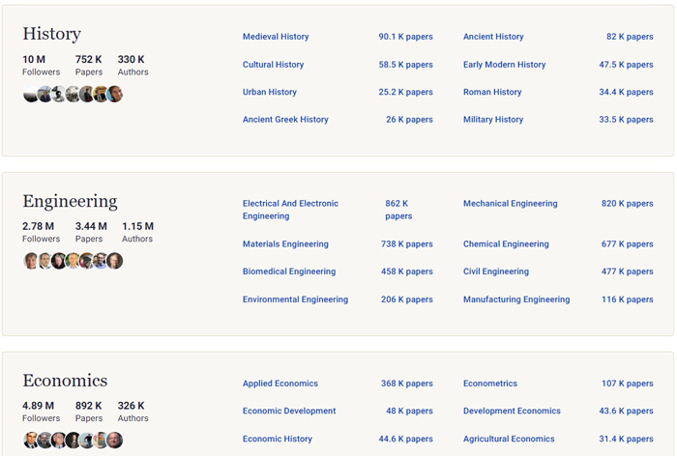Viewport: 677px width, 456px height.
Task: Open the Medieval History topic link
Action: [276, 37]
